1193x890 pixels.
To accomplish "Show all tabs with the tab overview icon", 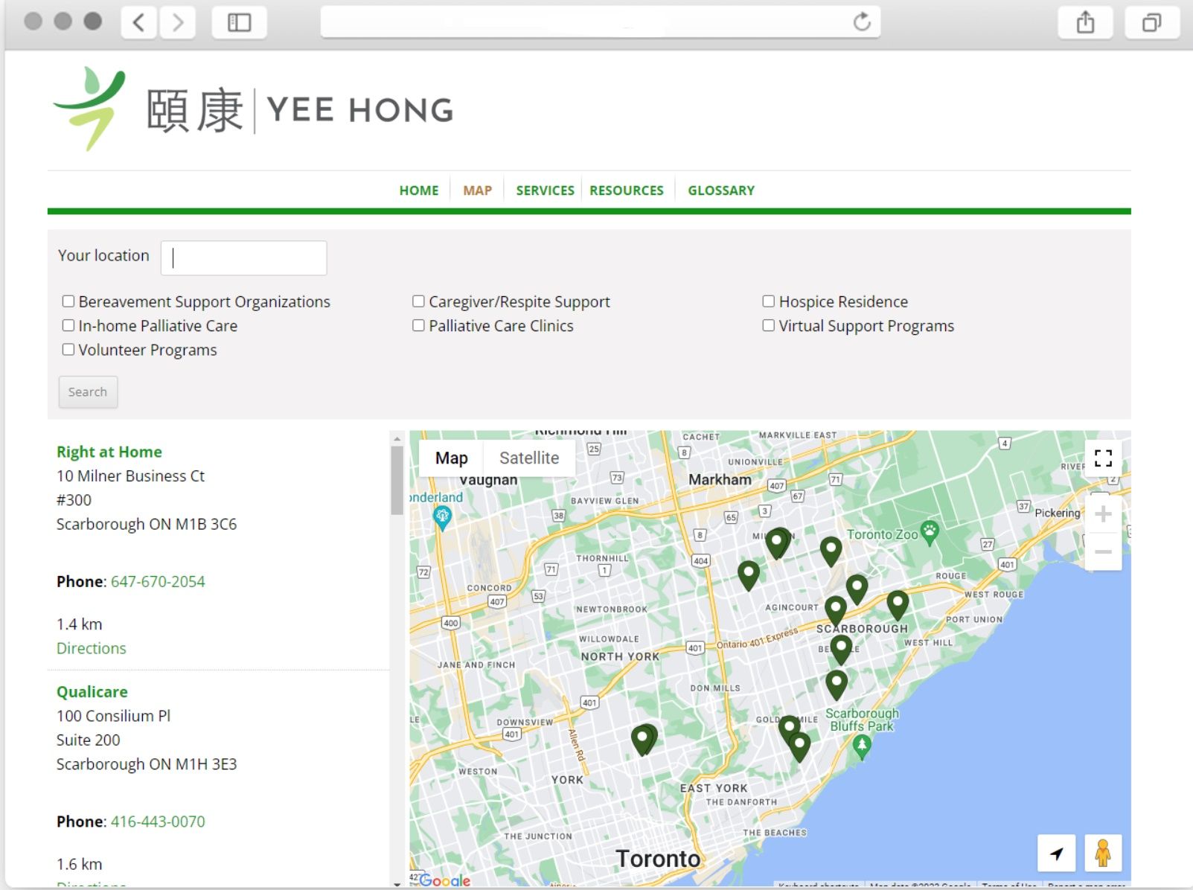I will pyautogui.click(x=1151, y=22).
